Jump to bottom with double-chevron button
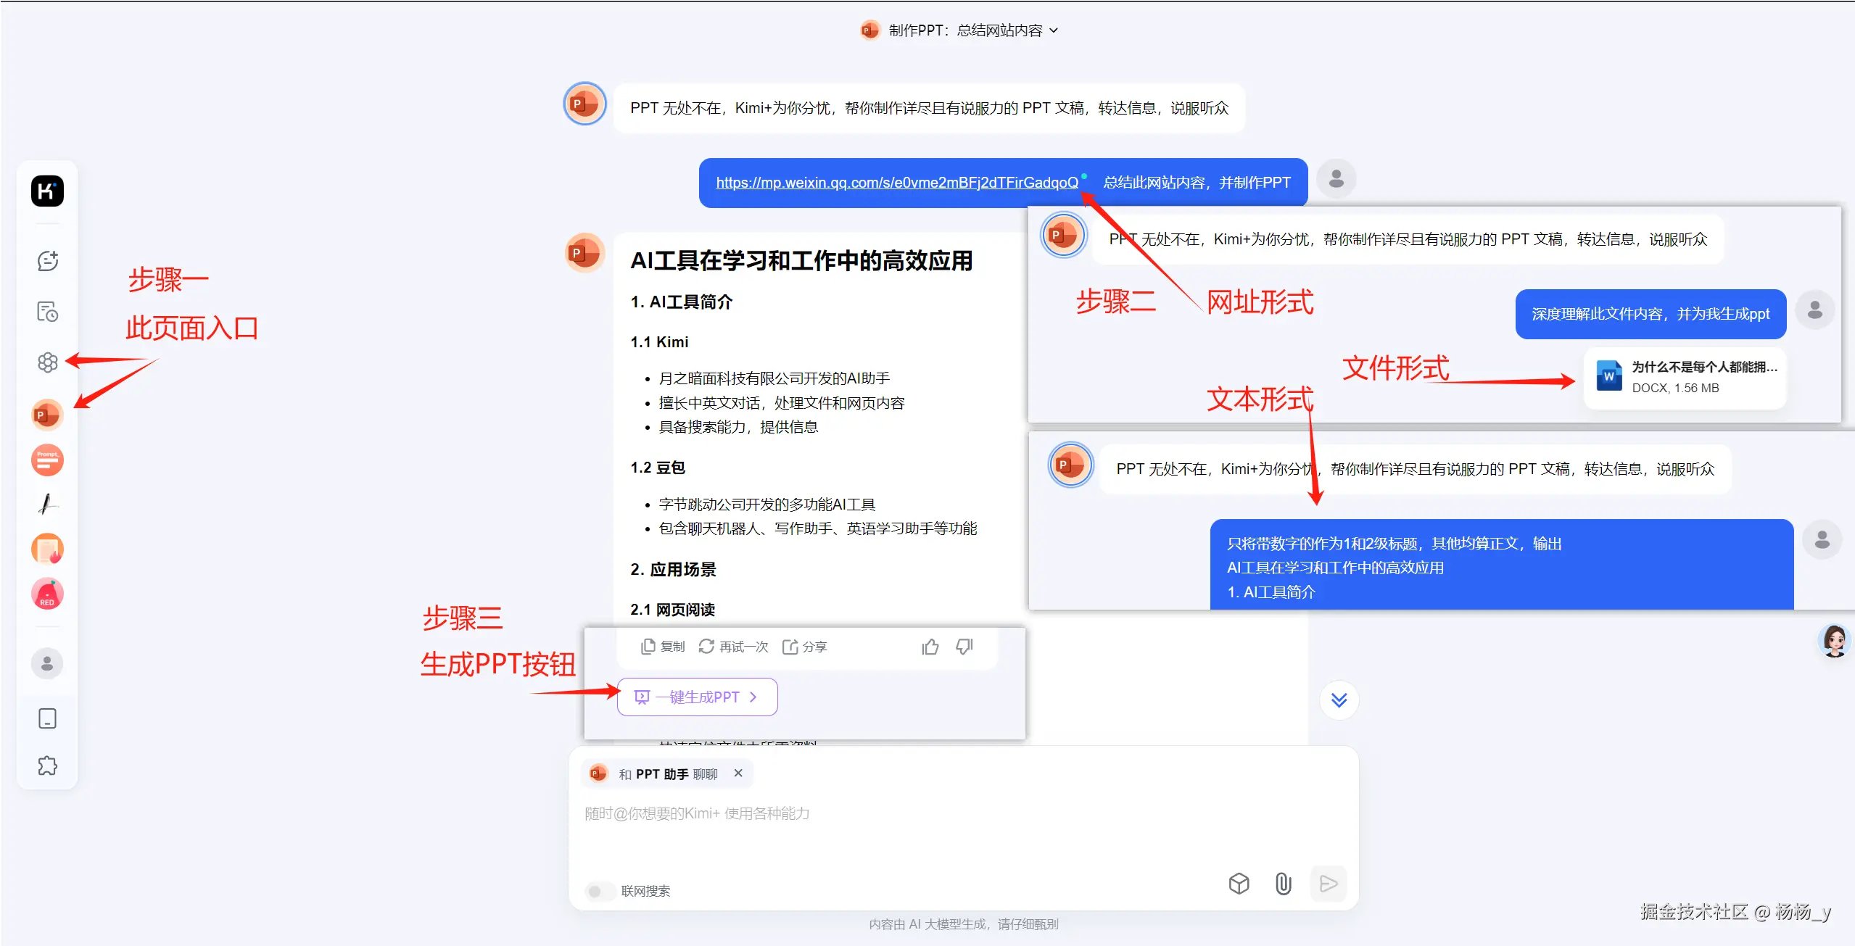Image resolution: width=1855 pixels, height=946 pixels. coord(1339,700)
